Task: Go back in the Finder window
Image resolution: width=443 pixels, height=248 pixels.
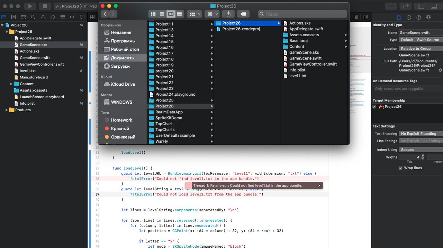Action: click(x=105, y=14)
